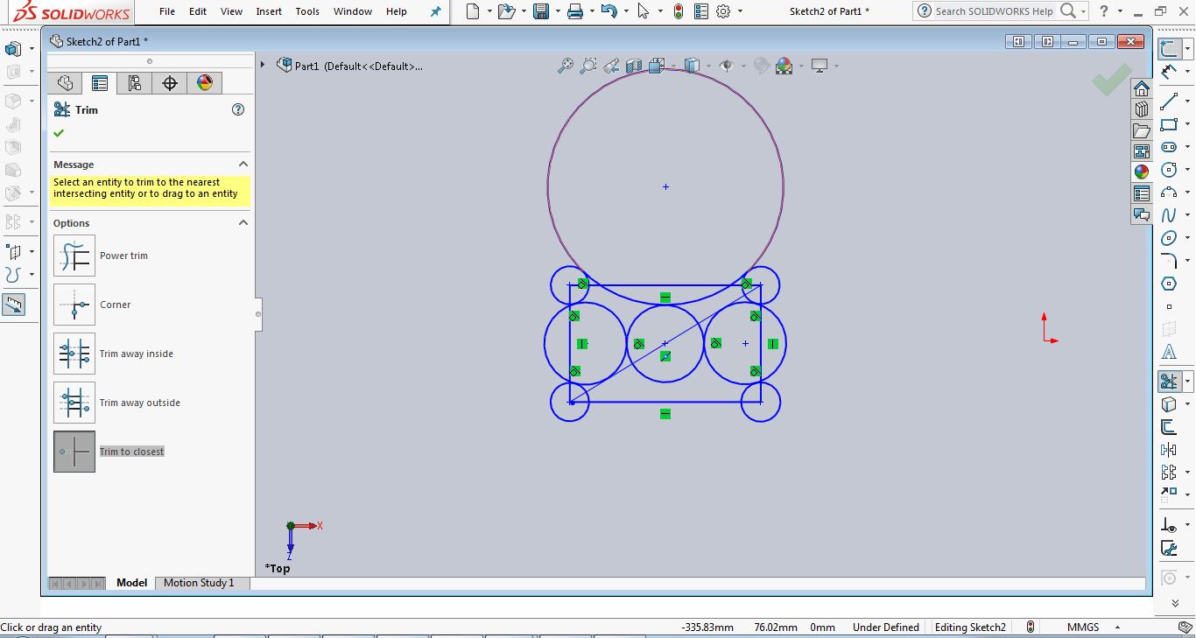Confirm Trim with the green checkmark
This screenshot has width=1196, height=638.
59,133
